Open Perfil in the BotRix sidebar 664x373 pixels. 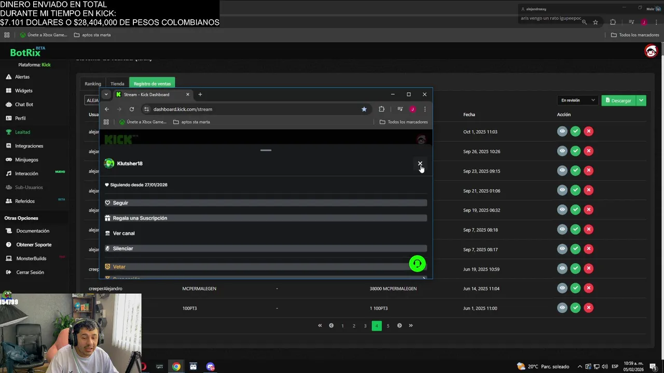20,118
